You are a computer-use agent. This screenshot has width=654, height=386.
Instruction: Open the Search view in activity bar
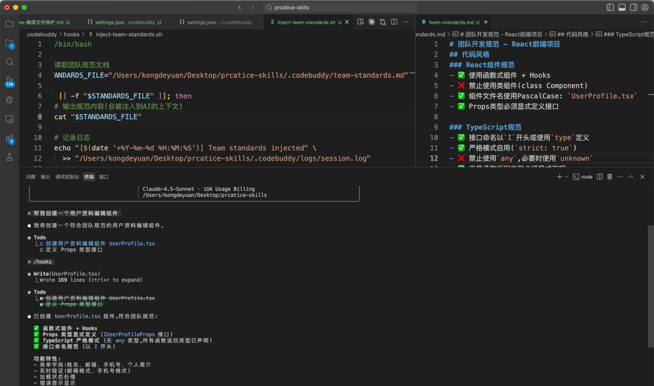pos(9,62)
